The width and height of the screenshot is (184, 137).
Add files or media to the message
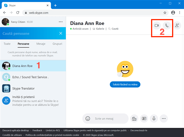coord(134,119)
